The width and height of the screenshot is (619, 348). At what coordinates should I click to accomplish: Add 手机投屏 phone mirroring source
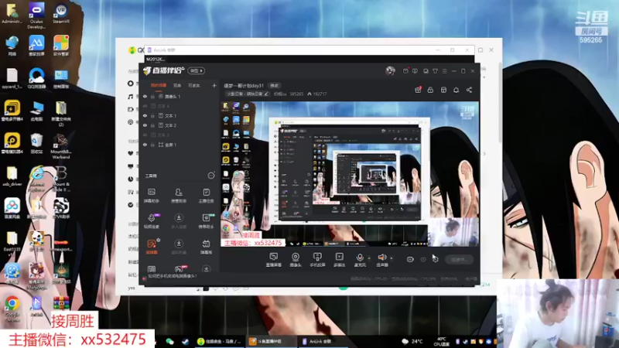317,260
